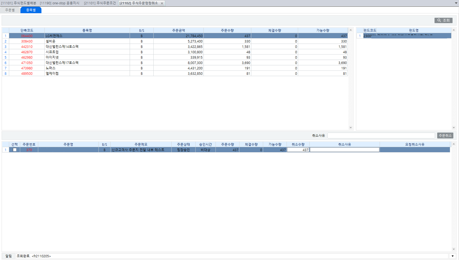Image resolution: width=459 pixels, height=260 pixels.
Task: Click stock code 442310
Action: pos(27,47)
